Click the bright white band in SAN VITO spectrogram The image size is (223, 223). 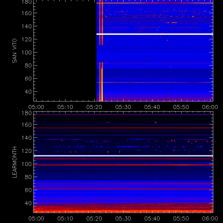155,34
